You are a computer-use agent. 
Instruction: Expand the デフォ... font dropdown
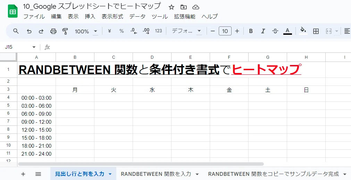(x=186, y=31)
